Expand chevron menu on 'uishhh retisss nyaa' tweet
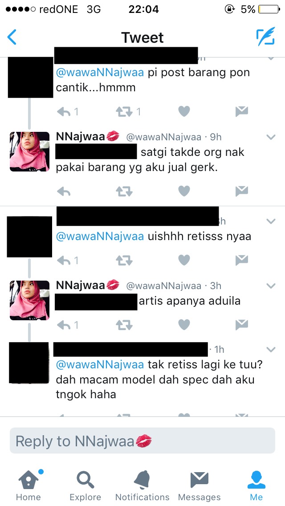This screenshot has width=285, height=506. tap(271, 221)
